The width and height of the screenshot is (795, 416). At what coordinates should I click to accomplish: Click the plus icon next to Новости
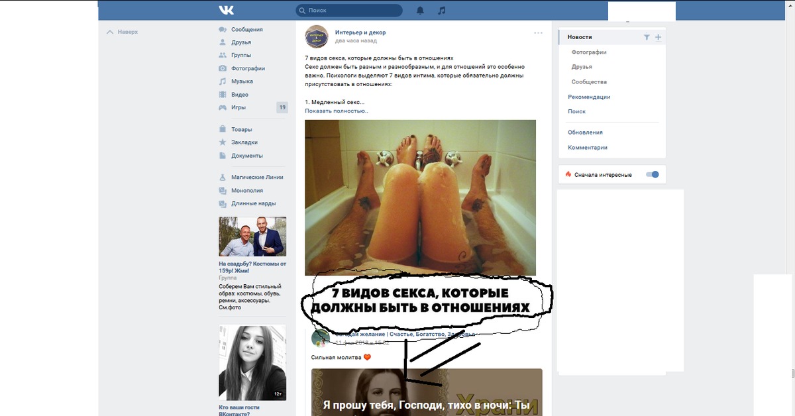(x=658, y=38)
